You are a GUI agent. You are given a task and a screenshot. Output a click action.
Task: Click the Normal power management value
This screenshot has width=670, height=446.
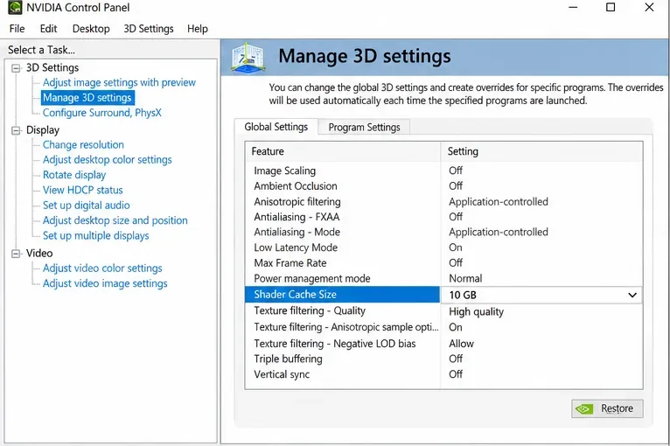tap(465, 279)
